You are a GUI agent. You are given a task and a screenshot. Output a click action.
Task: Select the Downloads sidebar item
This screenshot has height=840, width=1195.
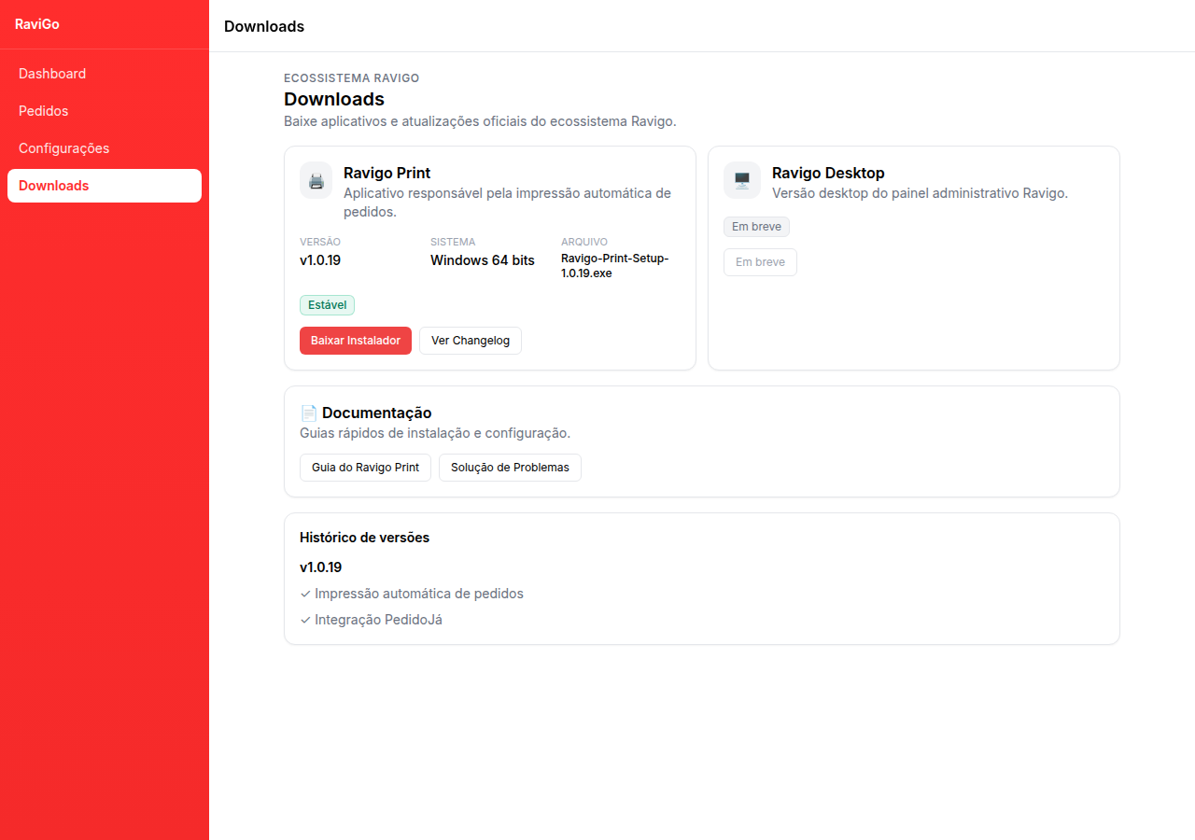[x=105, y=186]
